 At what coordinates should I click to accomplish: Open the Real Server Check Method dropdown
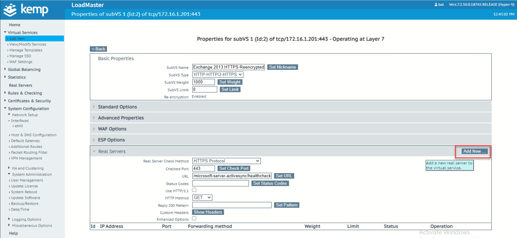226,161
